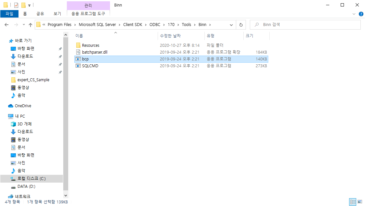Open the recent locations dropdown
Screen dimensions: 365x206
23,25
